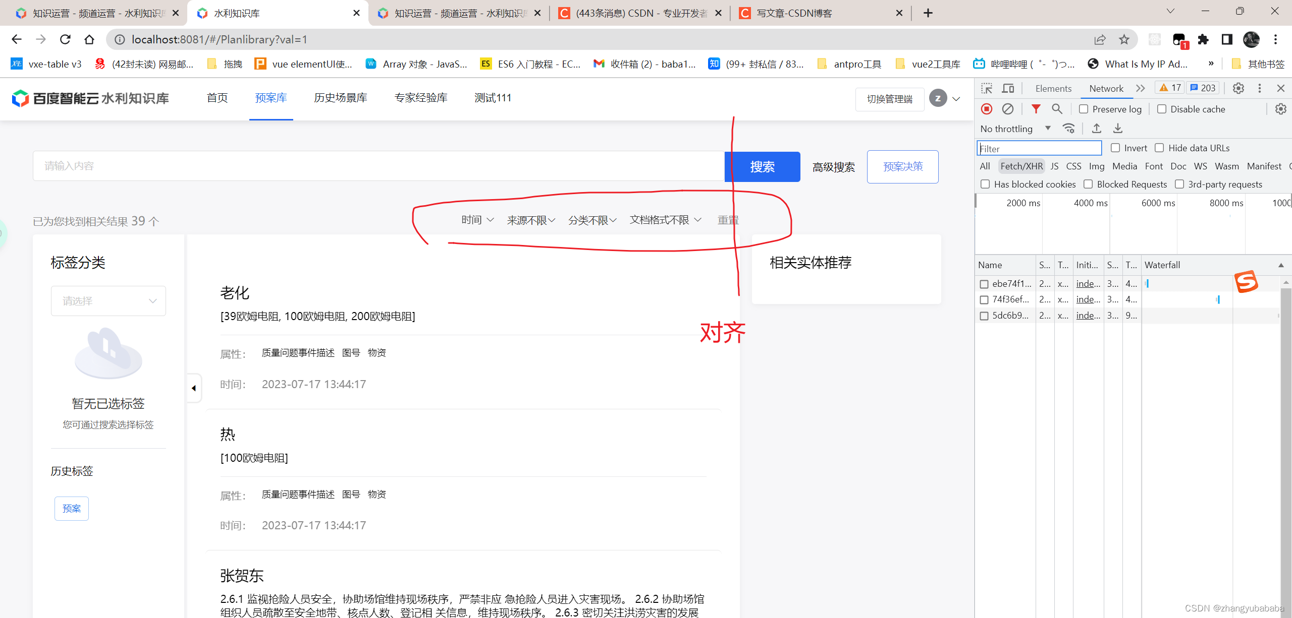This screenshot has height=618, width=1292.
Task: Click the clear network log icon
Action: [x=1008, y=109]
